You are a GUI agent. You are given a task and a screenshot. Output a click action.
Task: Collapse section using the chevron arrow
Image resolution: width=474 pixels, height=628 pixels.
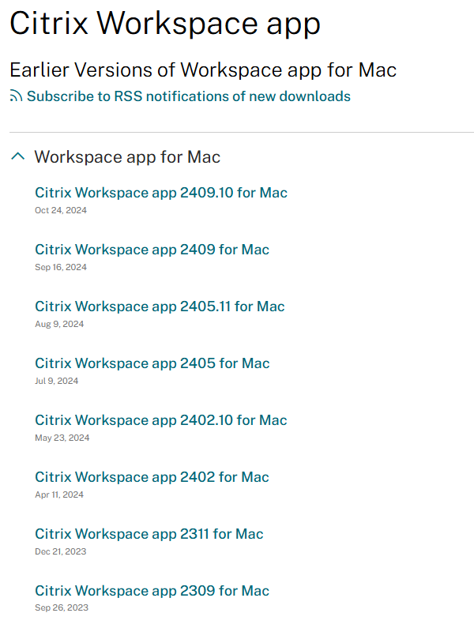18,156
